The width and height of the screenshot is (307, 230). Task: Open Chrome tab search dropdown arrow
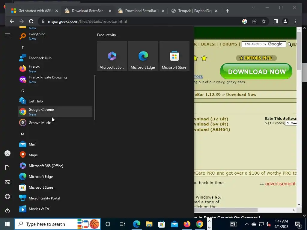[253, 7]
